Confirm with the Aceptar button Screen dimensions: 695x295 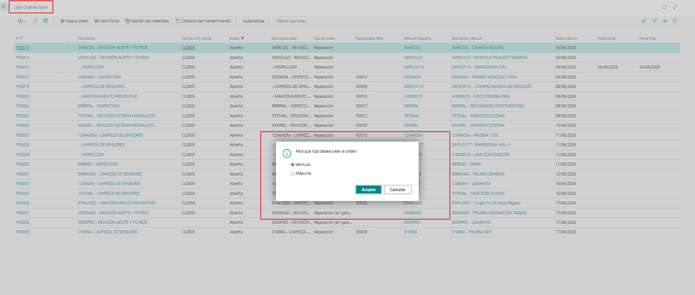(x=368, y=190)
